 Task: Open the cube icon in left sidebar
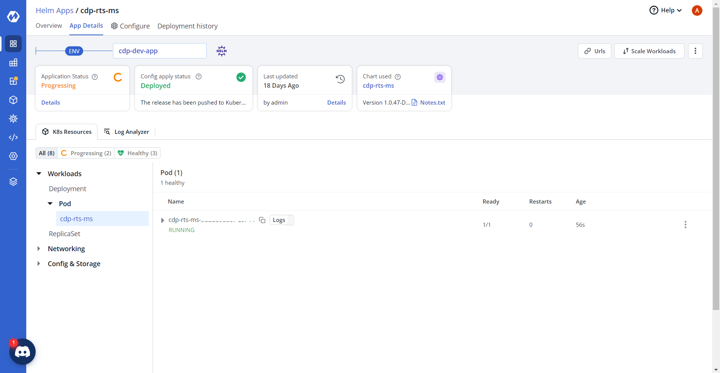tap(13, 100)
